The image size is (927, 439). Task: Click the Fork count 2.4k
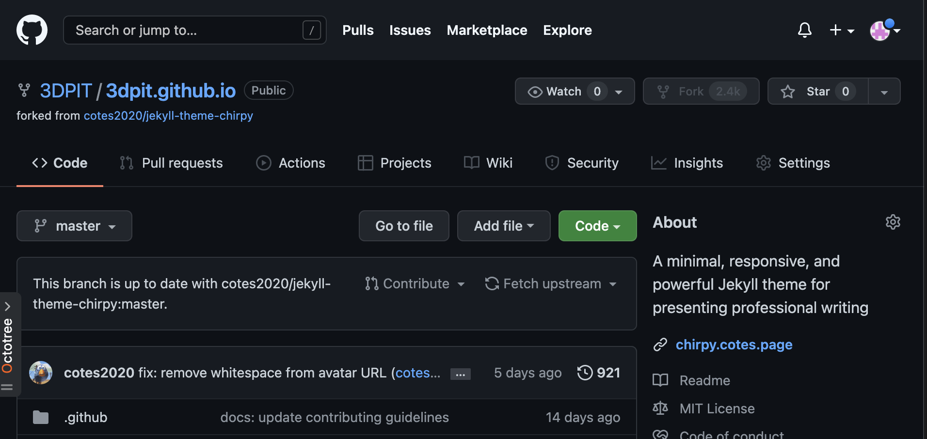pyautogui.click(x=728, y=91)
